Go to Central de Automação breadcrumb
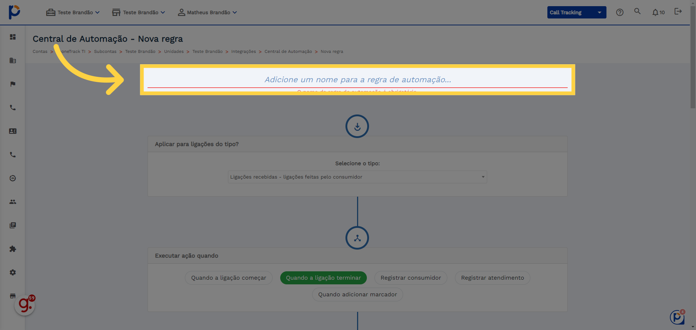The height and width of the screenshot is (330, 696). pos(288,51)
